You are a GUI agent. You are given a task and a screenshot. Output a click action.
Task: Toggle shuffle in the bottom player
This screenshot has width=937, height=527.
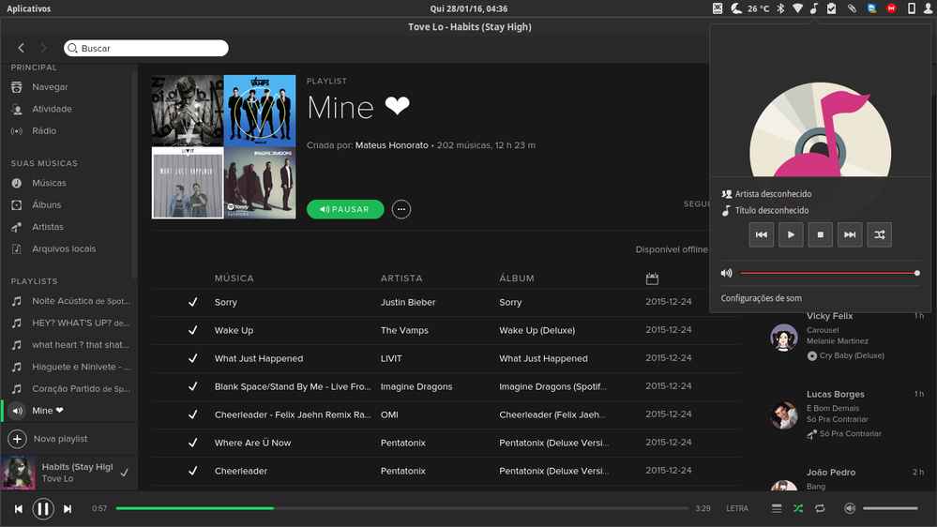pyautogui.click(x=797, y=508)
